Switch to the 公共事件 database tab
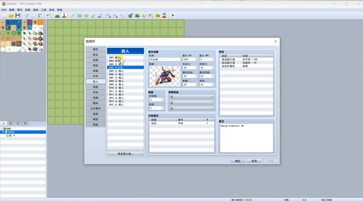 point(96,108)
